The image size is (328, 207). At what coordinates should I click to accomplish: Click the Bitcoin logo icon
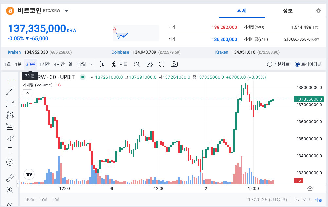(x=10, y=11)
